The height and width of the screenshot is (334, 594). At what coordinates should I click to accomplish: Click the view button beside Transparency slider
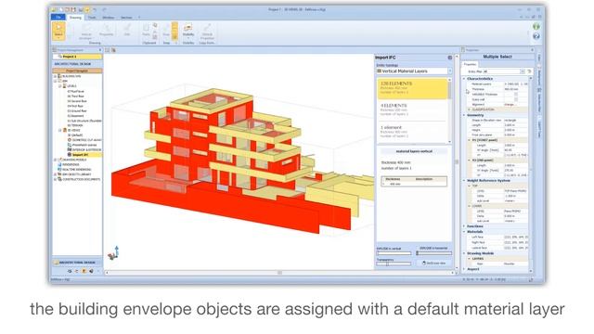(434, 263)
